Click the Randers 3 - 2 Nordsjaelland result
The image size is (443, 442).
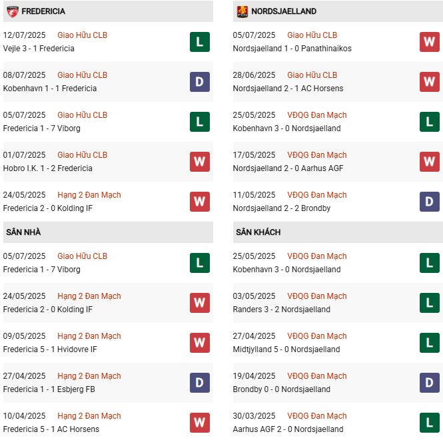click(281, 310)
